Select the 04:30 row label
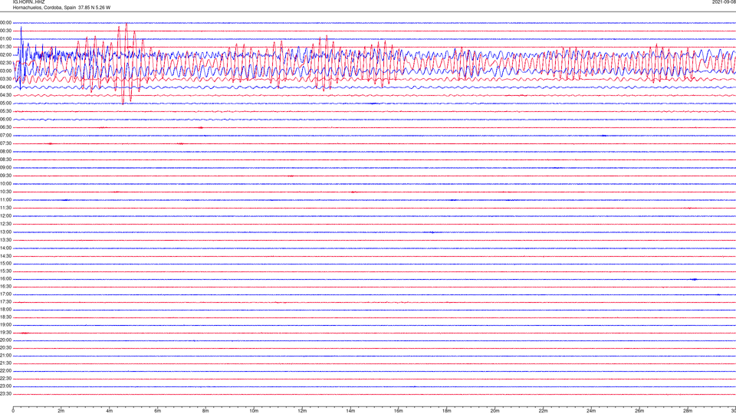 [5, 95]
